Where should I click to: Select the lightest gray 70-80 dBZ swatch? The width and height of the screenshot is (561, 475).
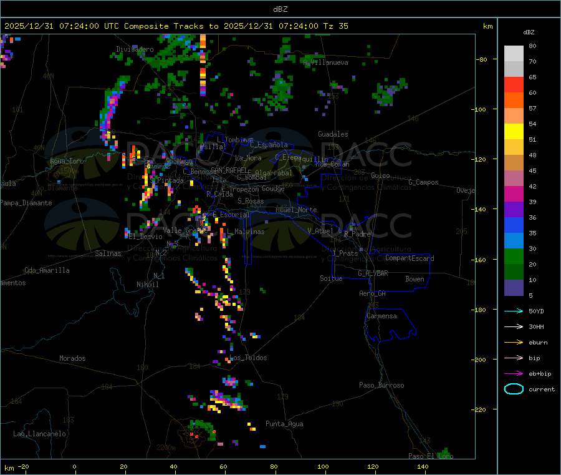(x=514, y=54)
